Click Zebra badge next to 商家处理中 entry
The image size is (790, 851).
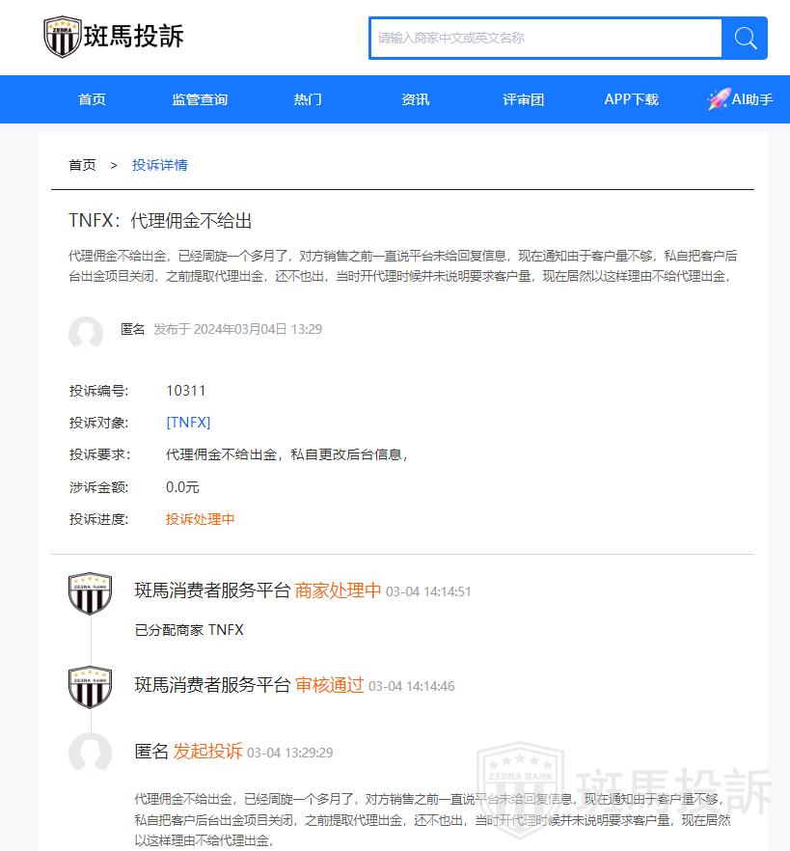pyautogui.click(x=90, y=593)
